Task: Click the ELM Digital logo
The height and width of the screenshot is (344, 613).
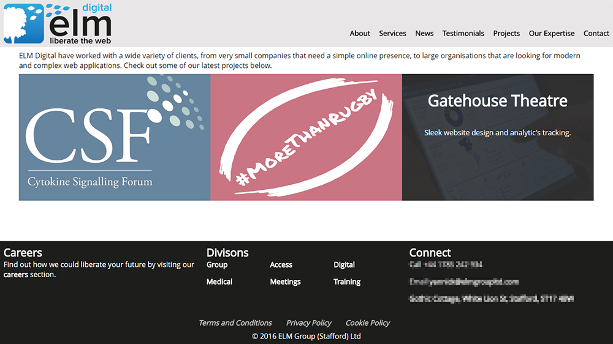Action: pyautogui.click(x=58, y=23)
